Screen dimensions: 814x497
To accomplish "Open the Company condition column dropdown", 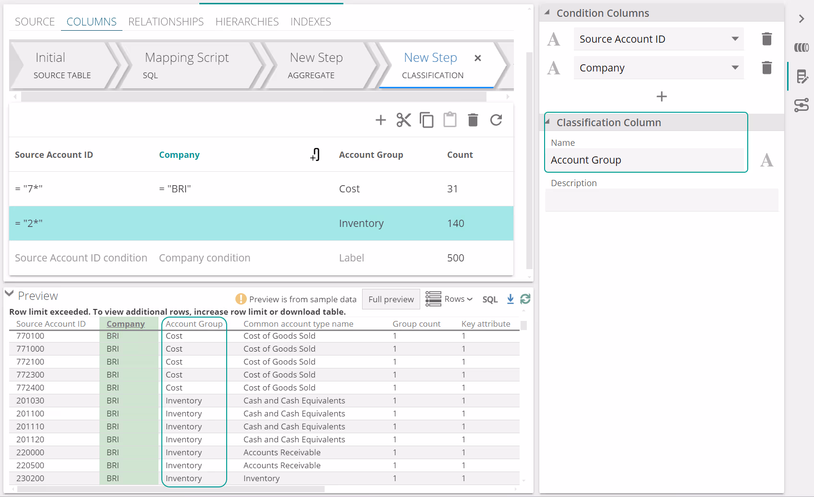I will coord(735,68).
